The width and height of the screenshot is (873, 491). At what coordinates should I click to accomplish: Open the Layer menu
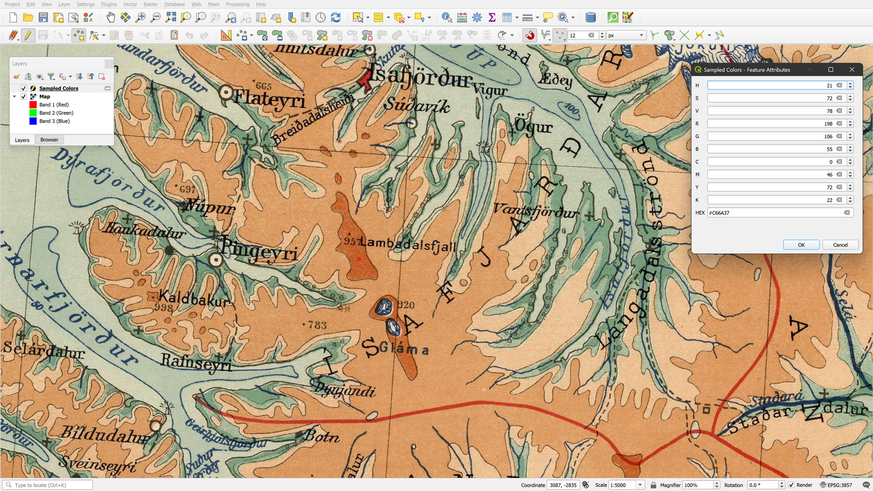click(64, 4)
